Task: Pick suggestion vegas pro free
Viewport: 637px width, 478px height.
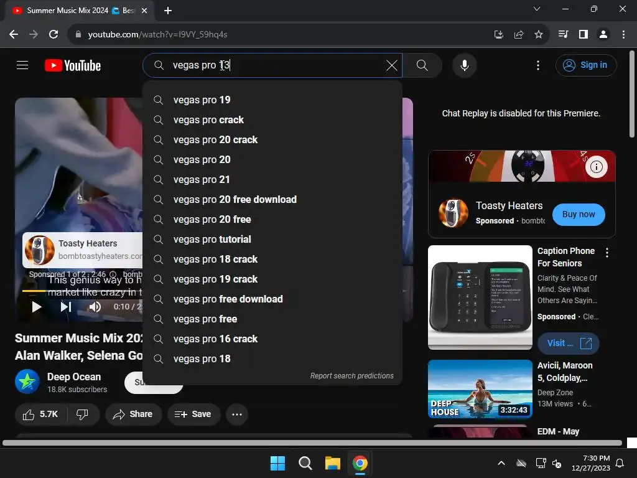Action: [272, 319]
